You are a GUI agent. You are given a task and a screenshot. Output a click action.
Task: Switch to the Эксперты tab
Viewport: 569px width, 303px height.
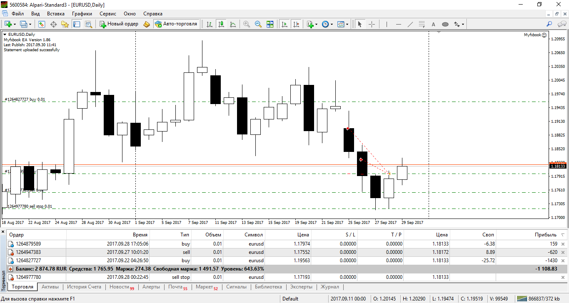pyautogui.click(x=301, y=287)
